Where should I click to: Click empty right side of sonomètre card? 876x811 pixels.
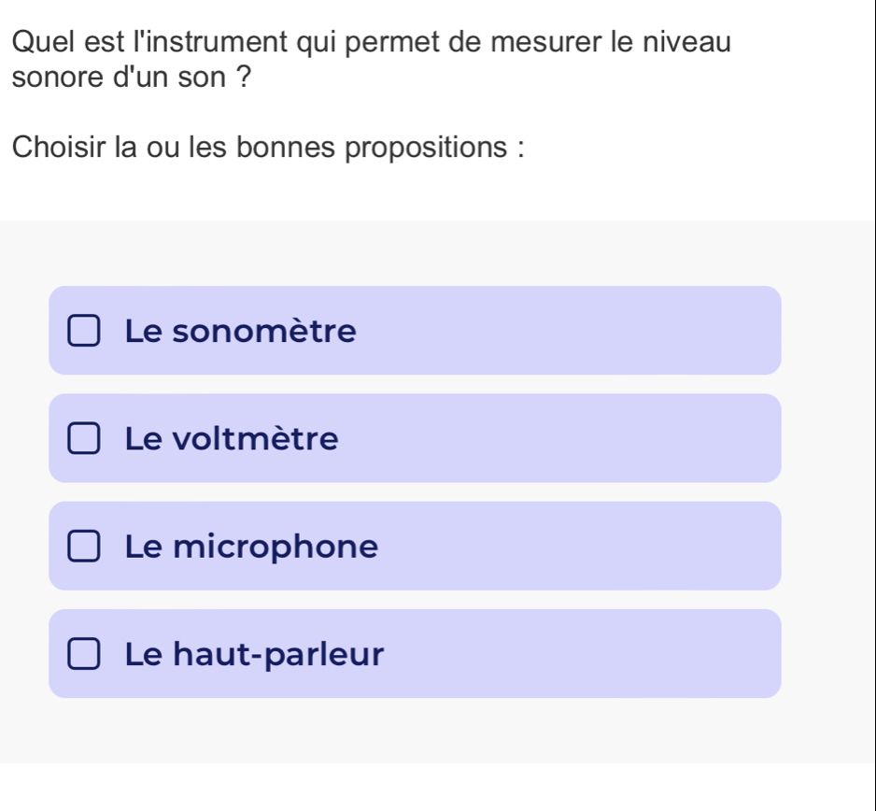pos(607,331)
